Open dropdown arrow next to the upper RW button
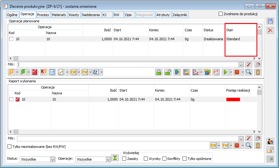 pos(79,72)
